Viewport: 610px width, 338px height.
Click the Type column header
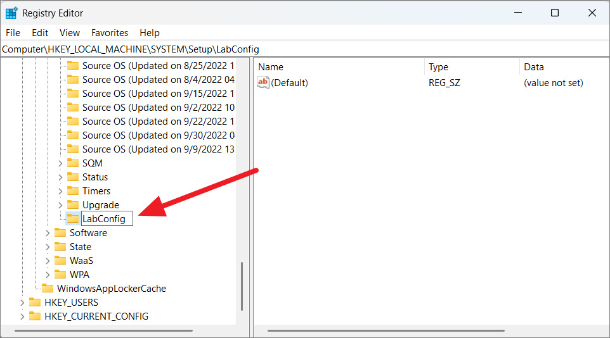click(x=472, y=67)
